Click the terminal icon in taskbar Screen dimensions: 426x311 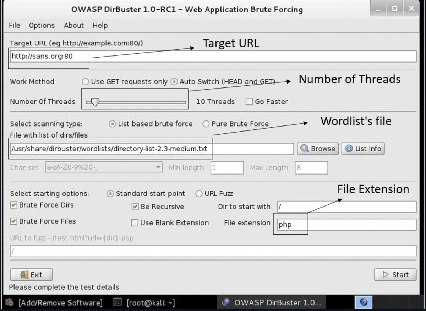coord(118,302)
